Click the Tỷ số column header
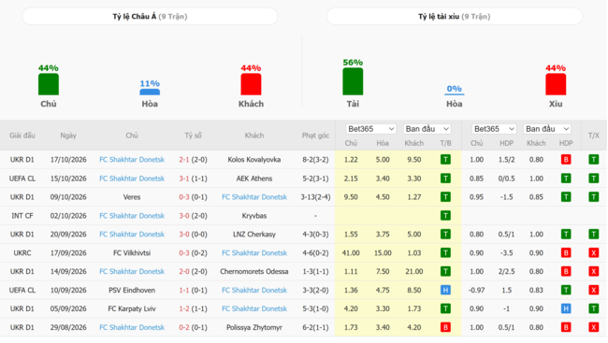 (x=193, y=136)
